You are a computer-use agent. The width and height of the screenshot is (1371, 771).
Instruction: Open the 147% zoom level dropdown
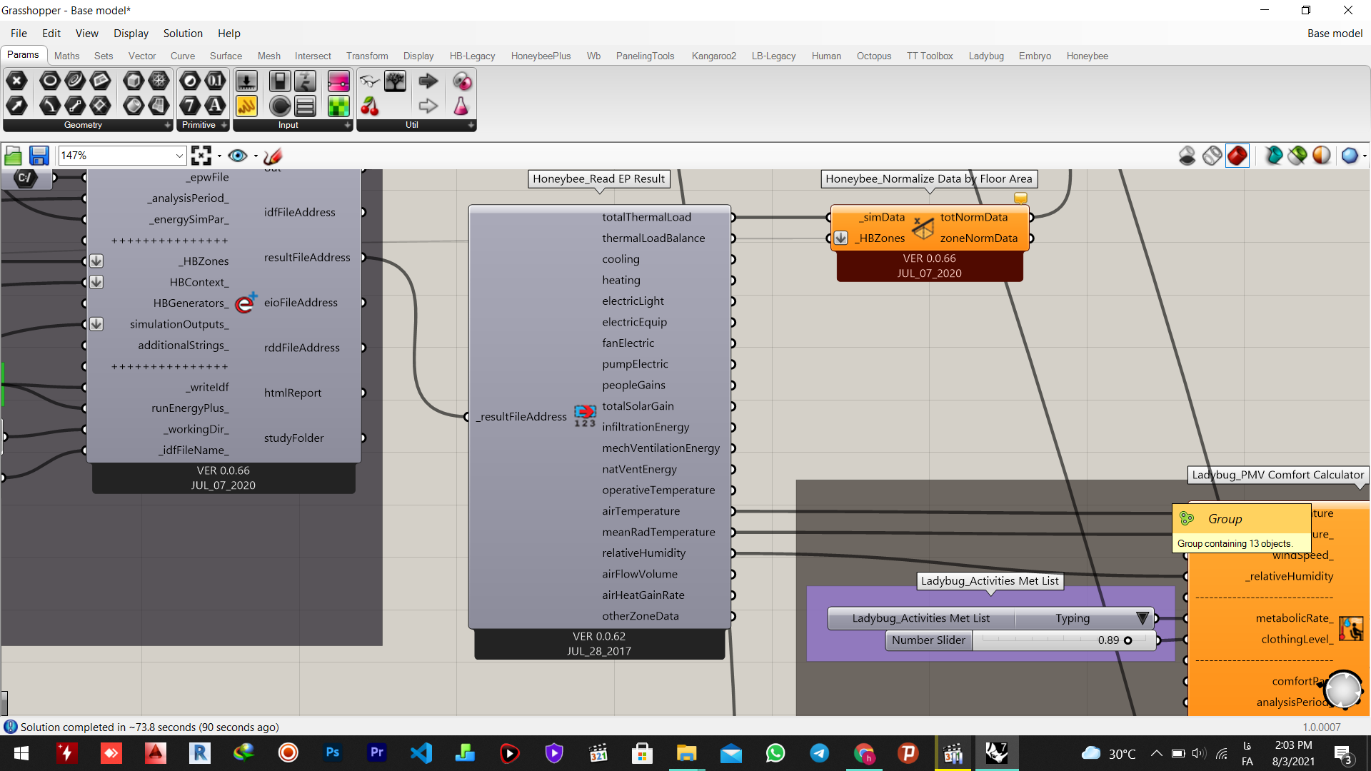(179, 156)
